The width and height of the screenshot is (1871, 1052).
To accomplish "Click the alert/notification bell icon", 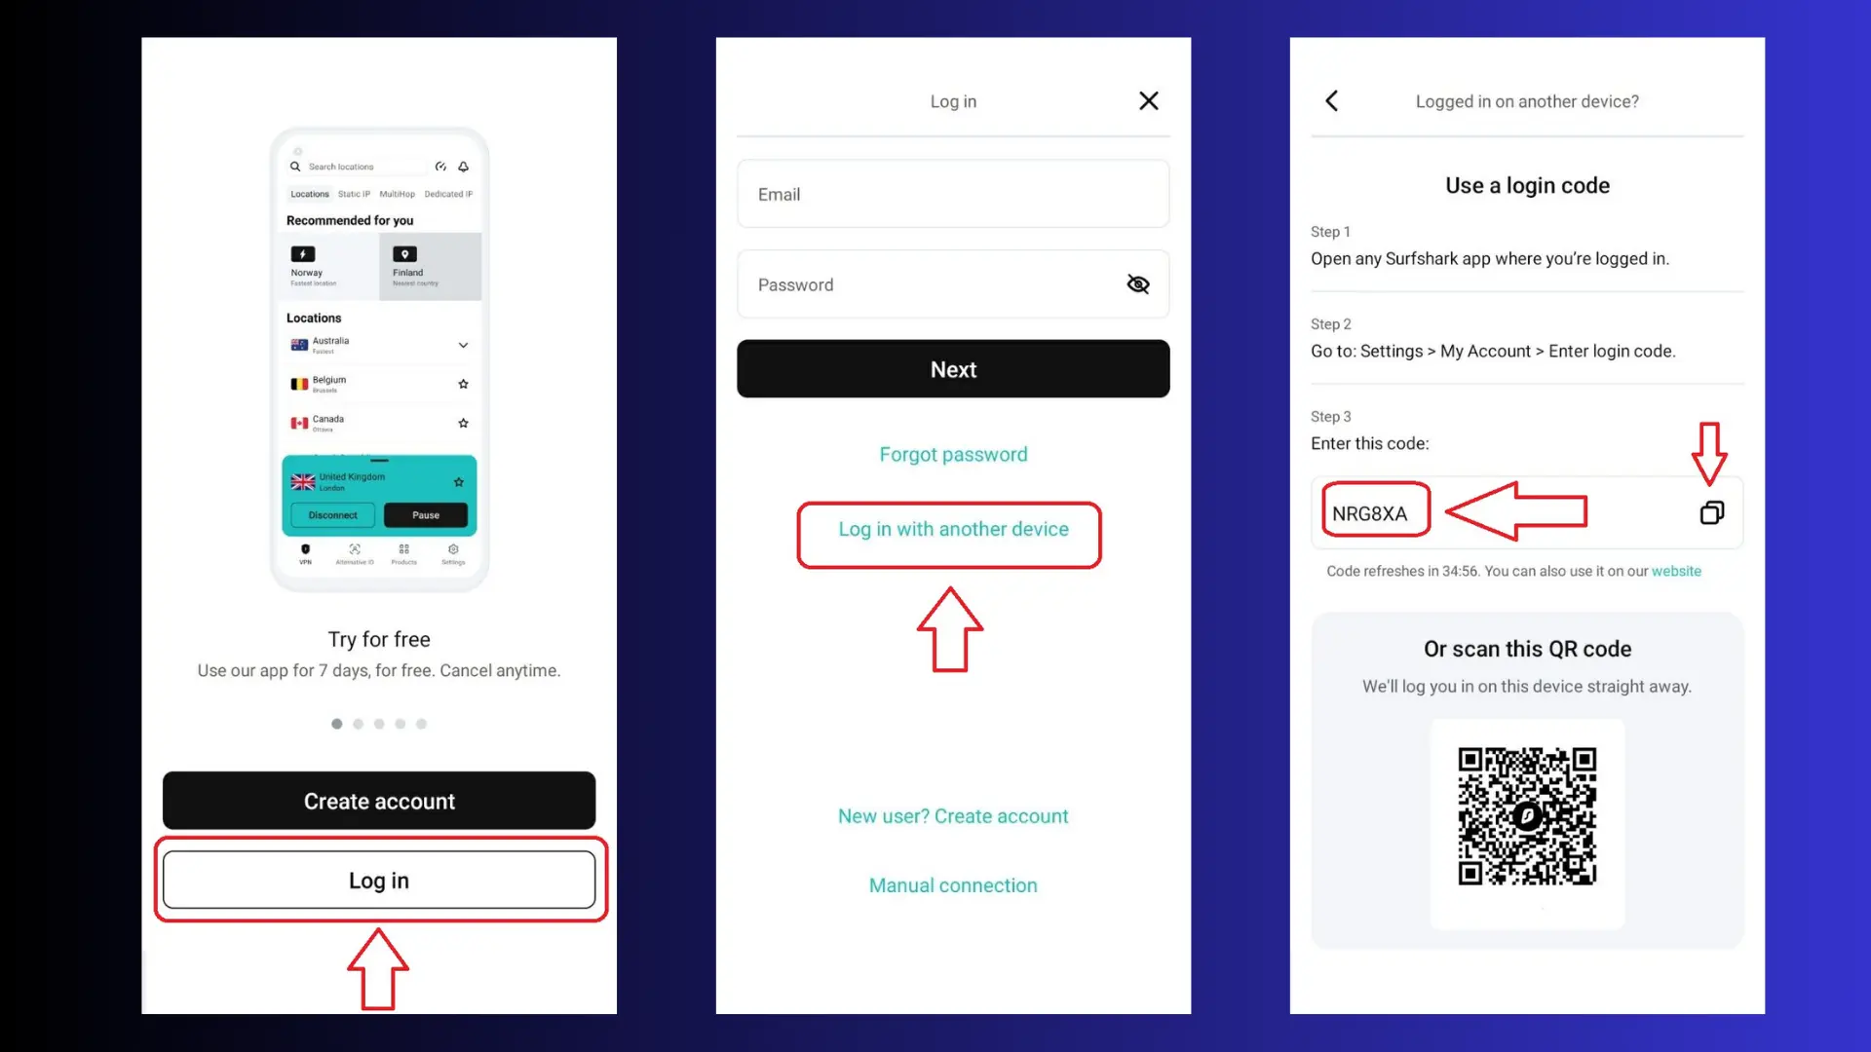I will point(465,166).
